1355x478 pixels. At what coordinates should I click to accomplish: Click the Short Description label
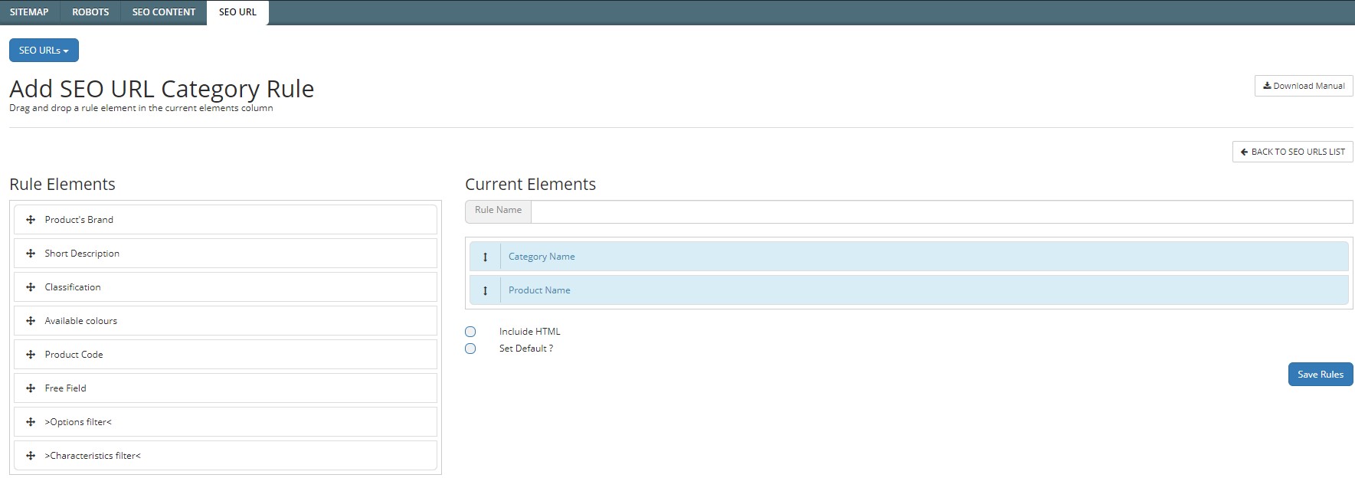click(x=82, y=254)
